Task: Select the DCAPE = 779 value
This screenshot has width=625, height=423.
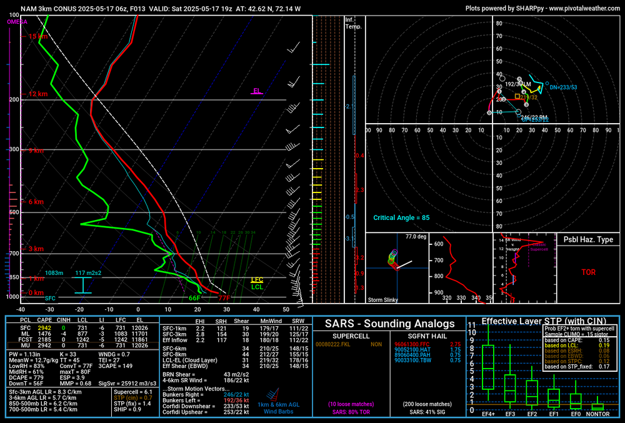Action: point(26,377)
